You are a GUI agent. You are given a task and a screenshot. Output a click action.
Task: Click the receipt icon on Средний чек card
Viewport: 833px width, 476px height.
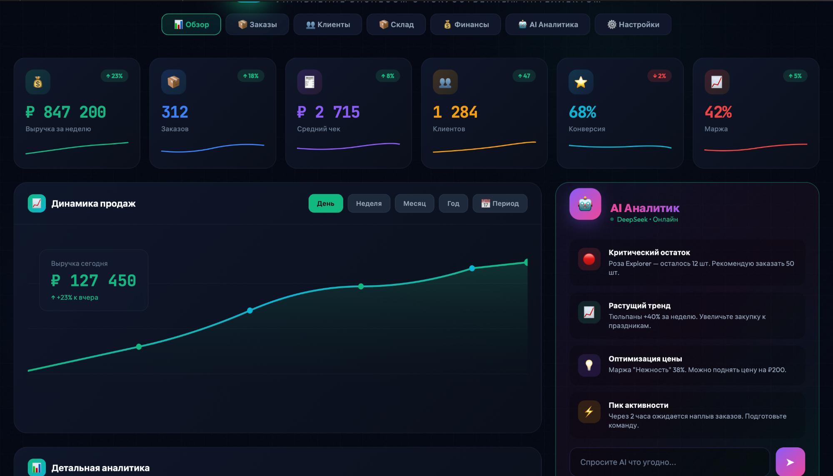tap(309, 82)
